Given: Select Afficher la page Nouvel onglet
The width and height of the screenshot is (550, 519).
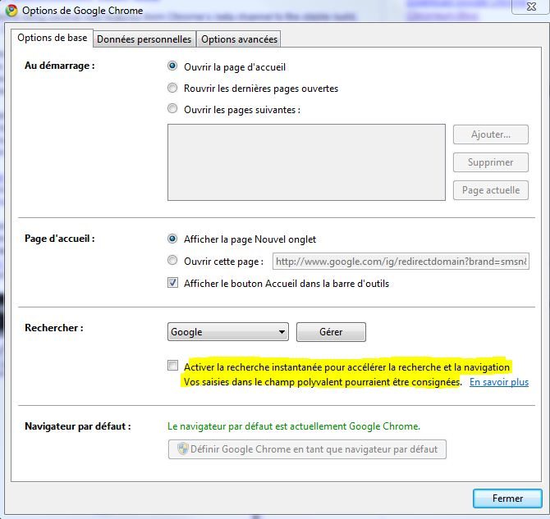Looking at the screenshot, I should [x=172, y=239].
